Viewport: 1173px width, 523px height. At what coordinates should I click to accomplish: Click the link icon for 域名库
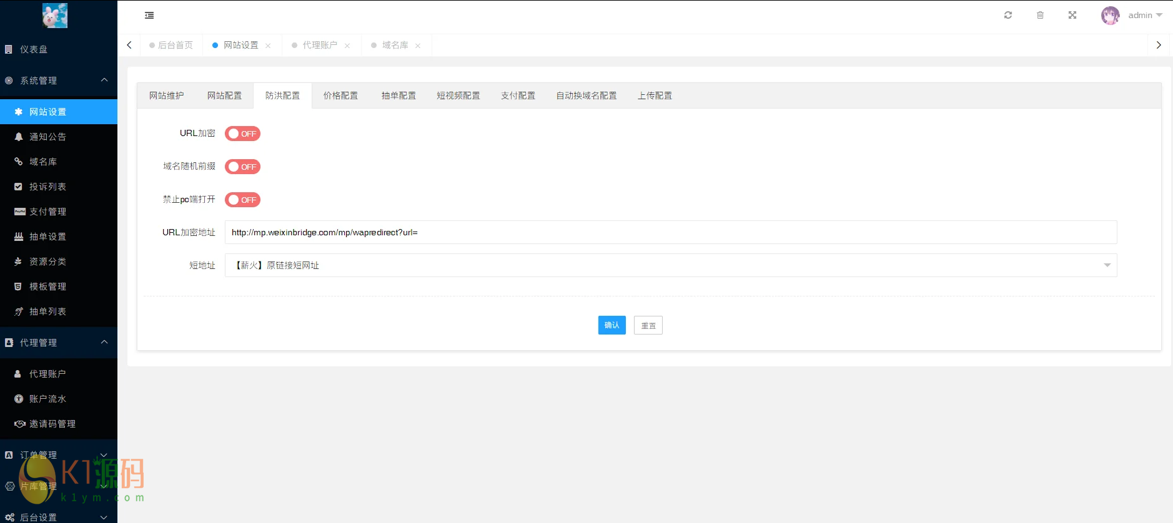tap(19, 162)
